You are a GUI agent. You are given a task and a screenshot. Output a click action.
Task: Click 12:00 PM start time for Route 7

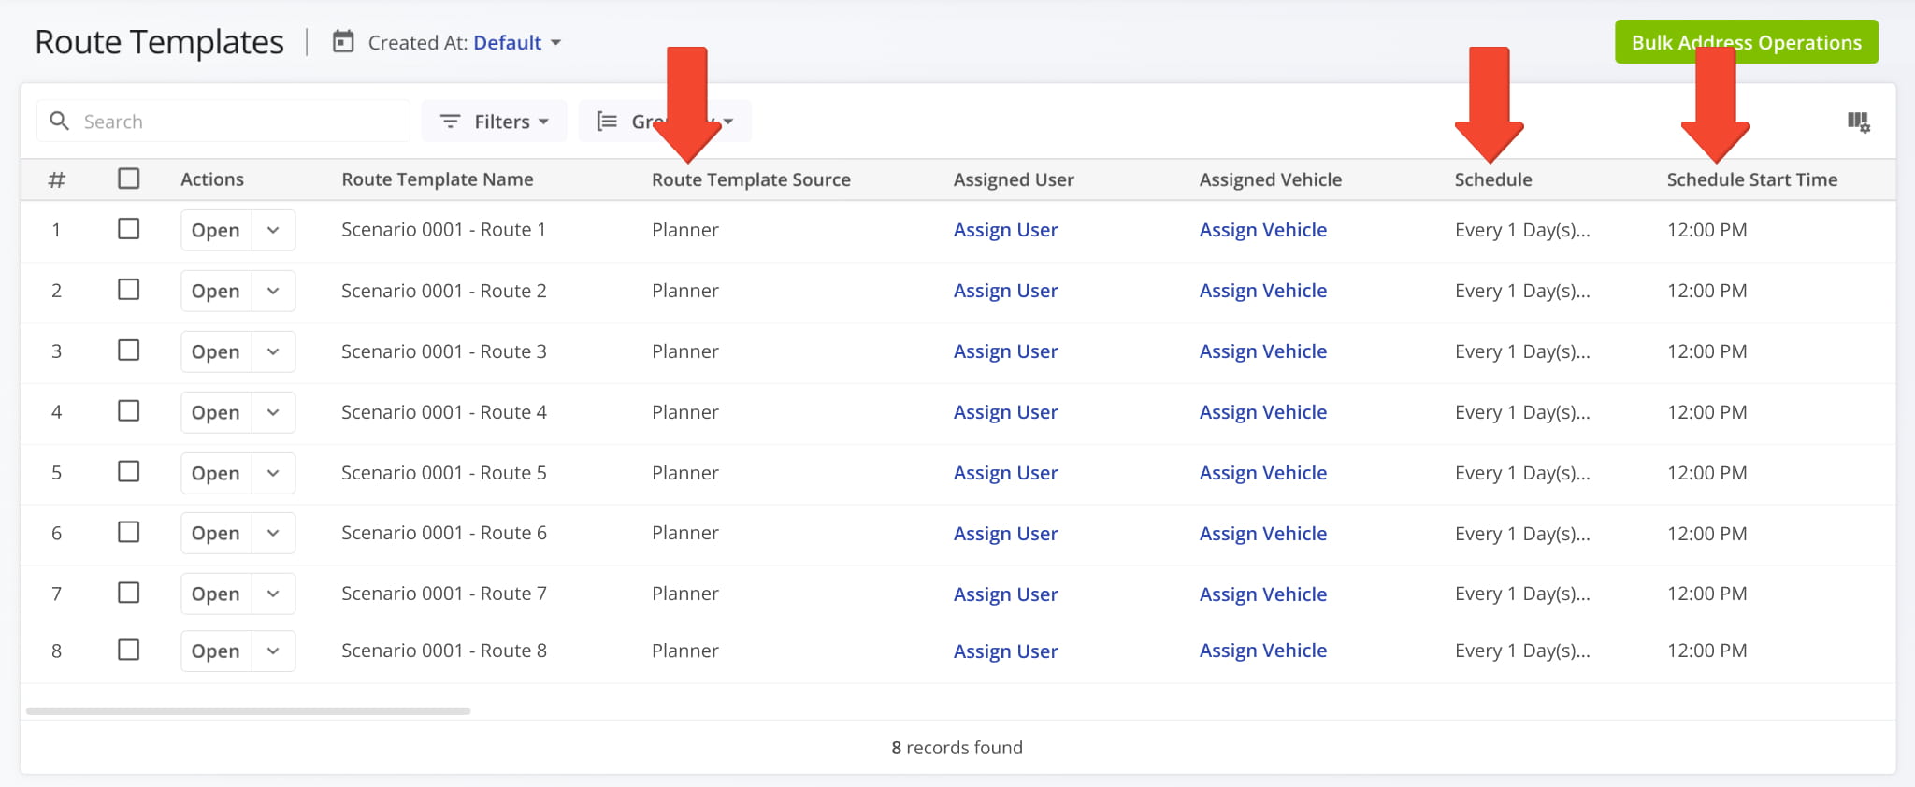coord(1706,594)
